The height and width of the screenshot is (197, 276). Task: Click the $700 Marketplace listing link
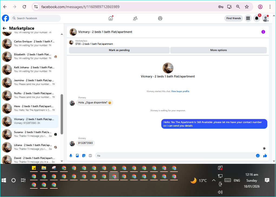[94, 44]
